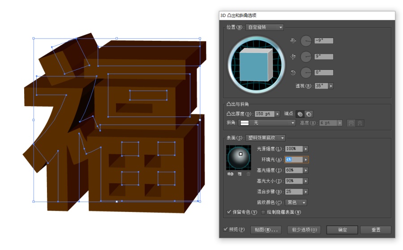Click the new light icon under the sphere
The image size is (403, 250).
pos(239,174)
